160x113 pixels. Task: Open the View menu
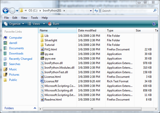point(24,18)
